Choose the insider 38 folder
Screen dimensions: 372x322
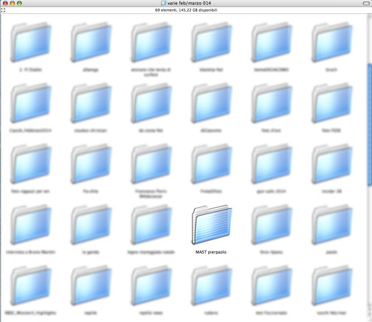[x=332, y=164]
